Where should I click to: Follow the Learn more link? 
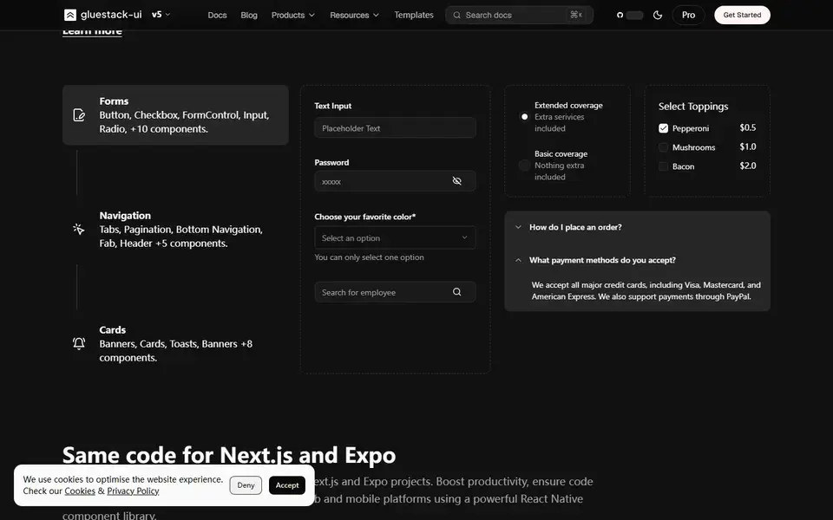click(x=92, y=32)
